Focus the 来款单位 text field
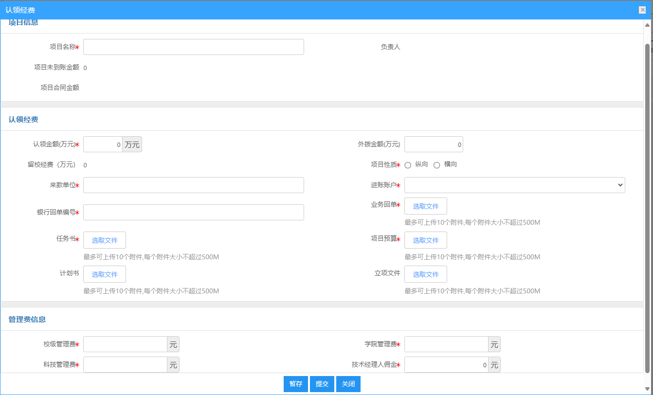 coord(193,185)
